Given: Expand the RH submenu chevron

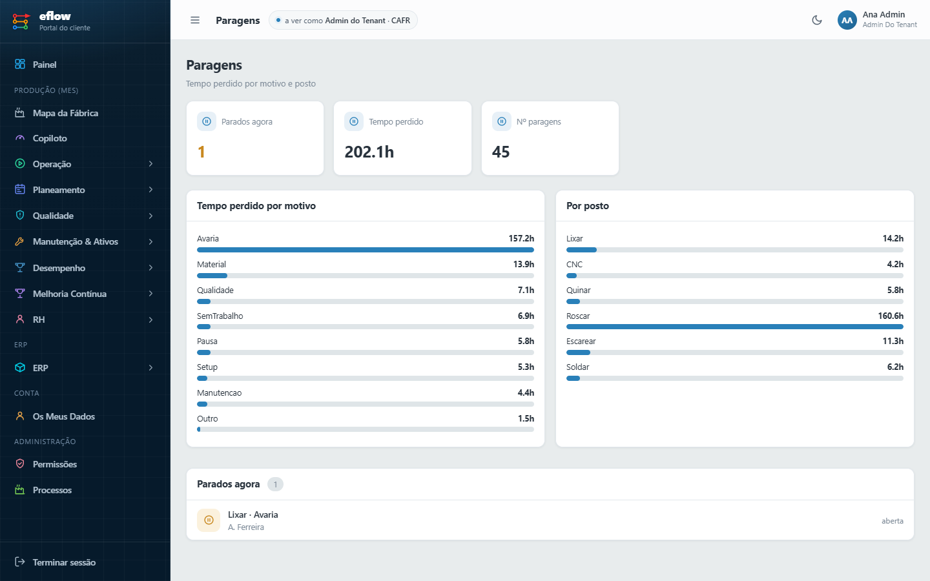Looking at the screenshot, I should coord(150,320).
